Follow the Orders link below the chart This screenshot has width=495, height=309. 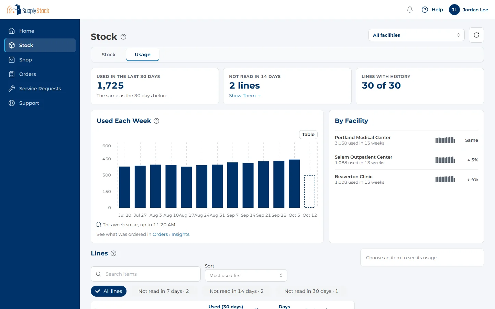coord(160,234)
